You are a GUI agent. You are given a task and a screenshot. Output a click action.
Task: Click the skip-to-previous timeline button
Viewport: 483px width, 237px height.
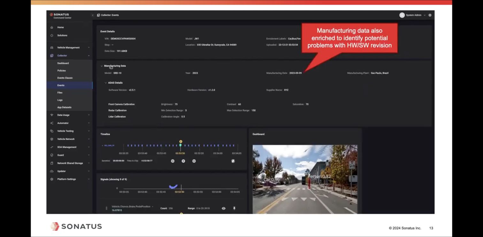[x=172, y=161]
